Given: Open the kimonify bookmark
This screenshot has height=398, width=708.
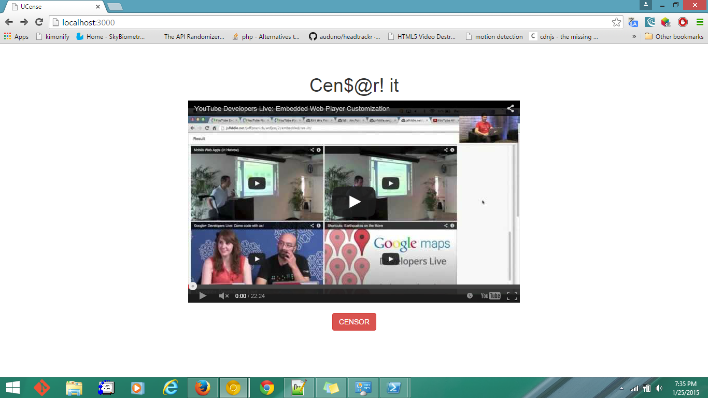Looking at the screenshot, I should [52, 37].
